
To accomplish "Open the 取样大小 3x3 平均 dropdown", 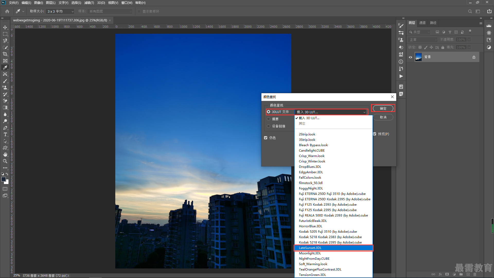I will 60,11.
